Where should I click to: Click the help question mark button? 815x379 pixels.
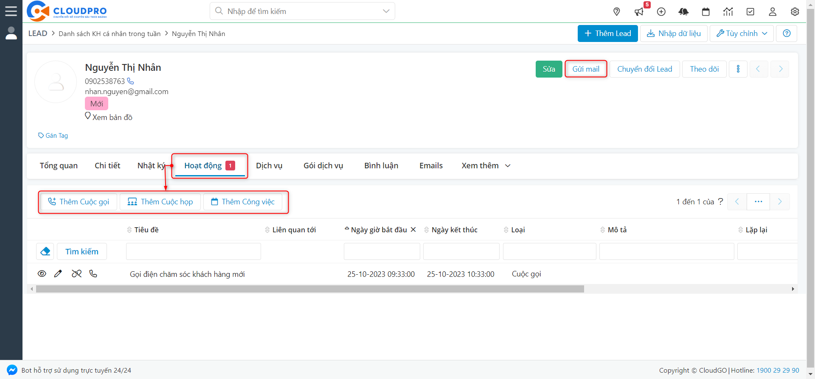(x=787, y=33)
